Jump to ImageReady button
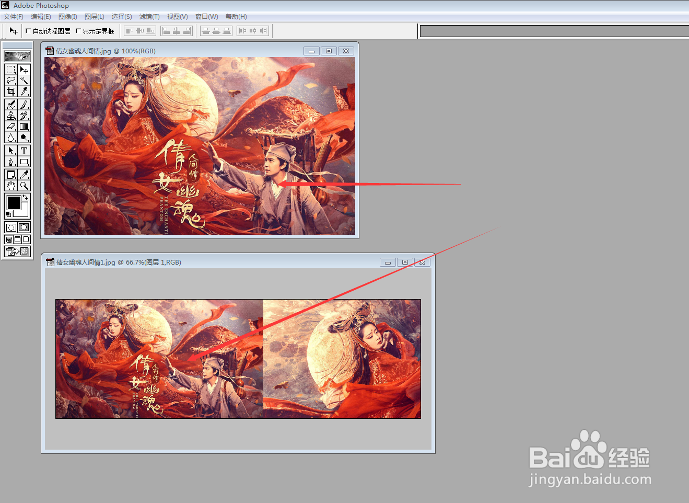This screenshot has height=503, width=689. click(x=17, y=251)
